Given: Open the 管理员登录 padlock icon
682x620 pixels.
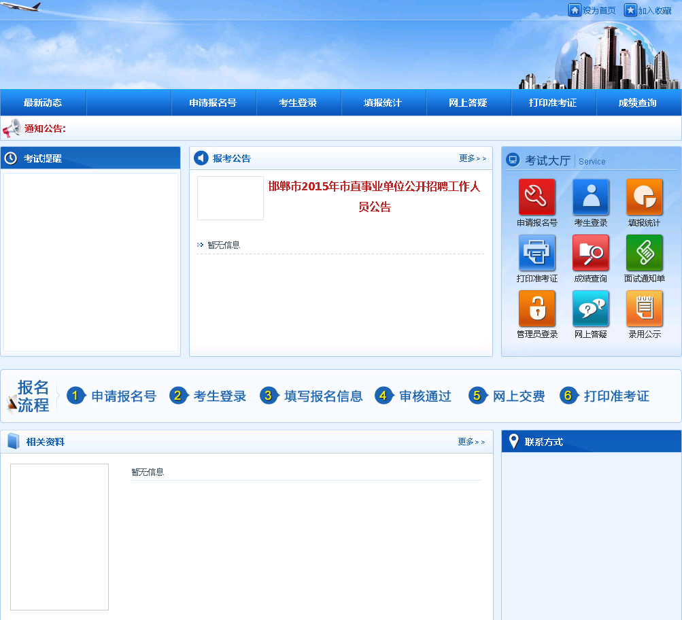Looking at the screenshot, I should tap(536, 308).
